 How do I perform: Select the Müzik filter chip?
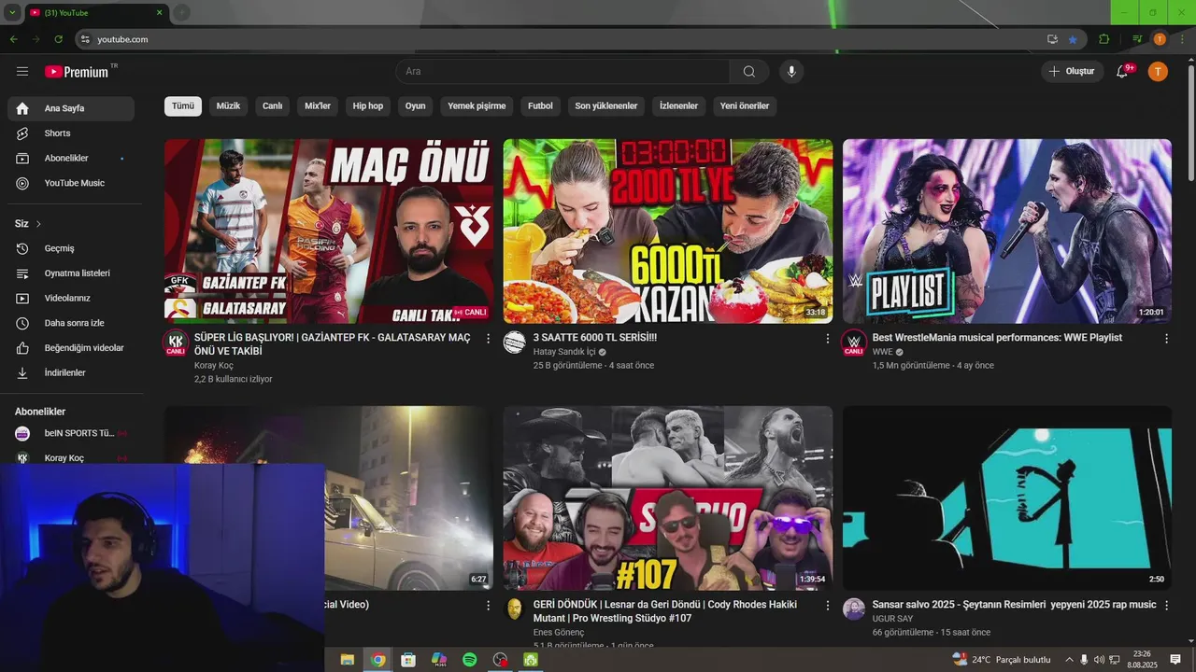(x=228, y=106)
